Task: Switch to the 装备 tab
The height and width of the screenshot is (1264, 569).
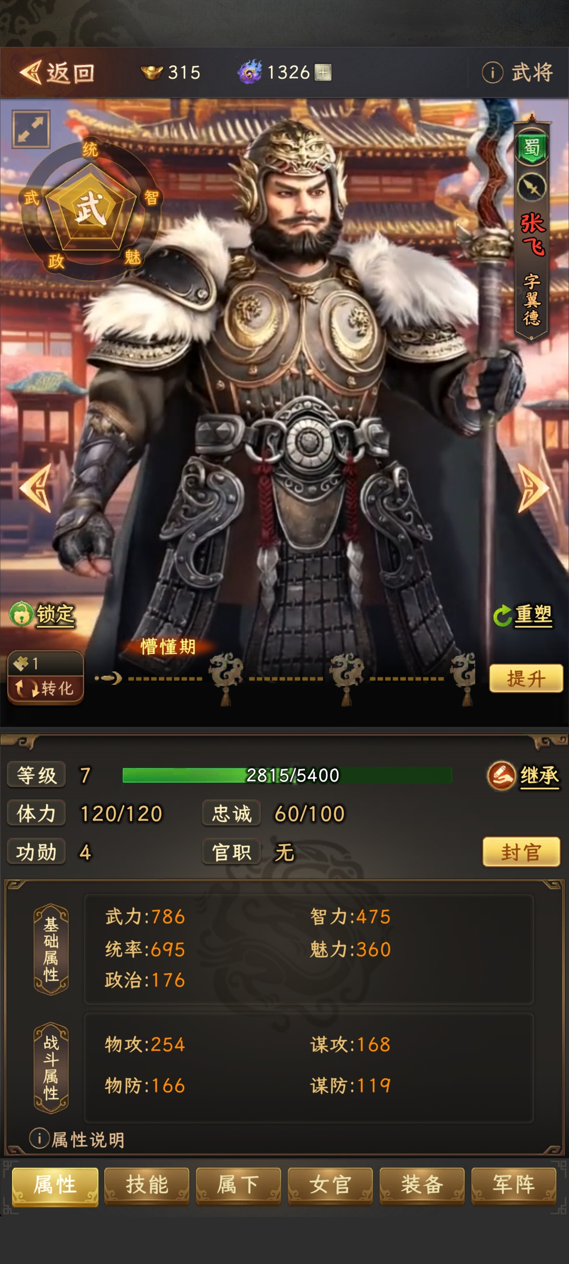Action: pos(422,1185)
